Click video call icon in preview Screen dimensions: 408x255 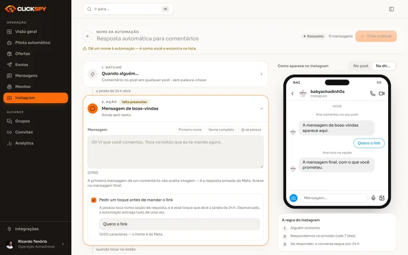[x=382, y=93]
